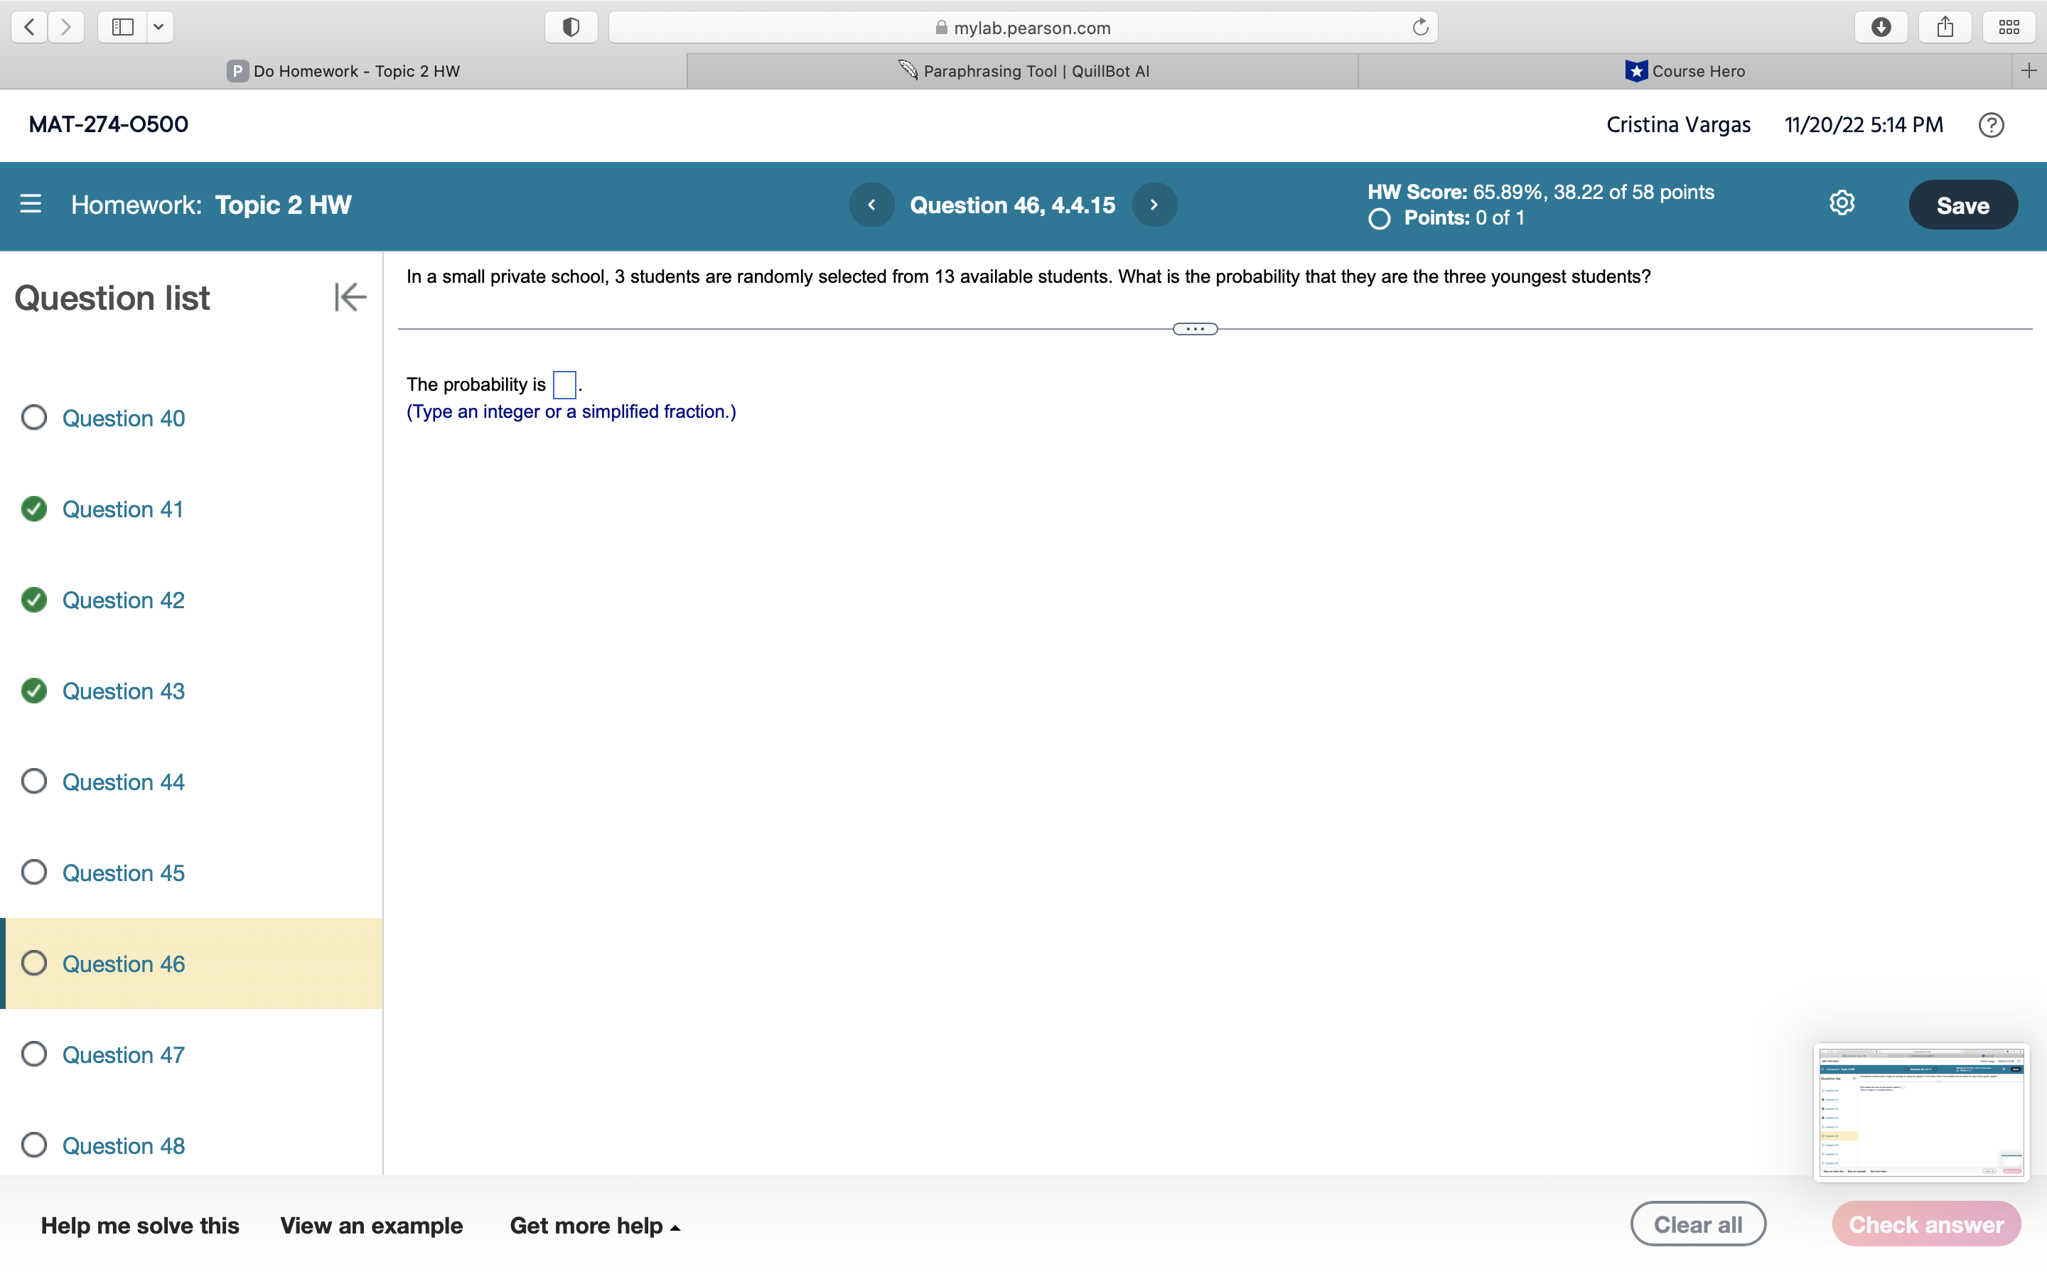Click Help me solve this
2047x1279 pixels.
click(x=139, y=1226)
